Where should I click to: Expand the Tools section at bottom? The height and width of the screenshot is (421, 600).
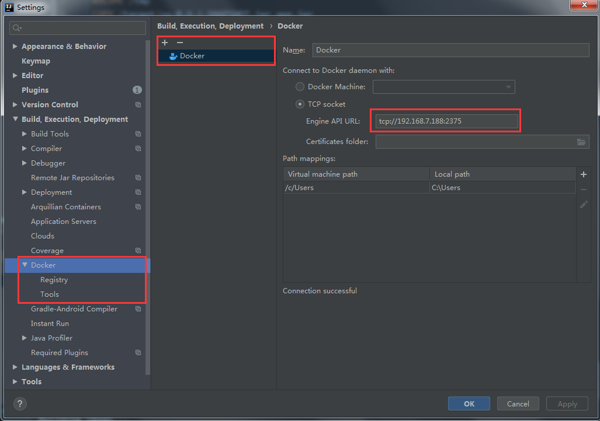15,381
